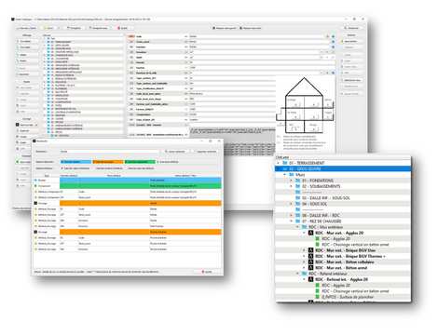
Task: Expand the 04 - SOUS SOL folder
Action: (x=291, y=204)
